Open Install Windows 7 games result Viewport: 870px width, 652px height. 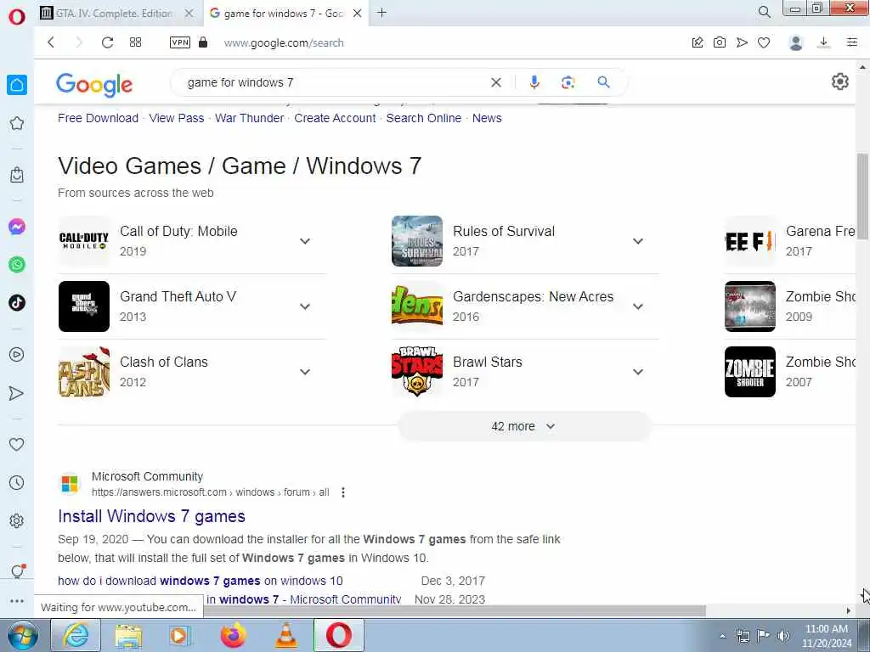(151, 516)
